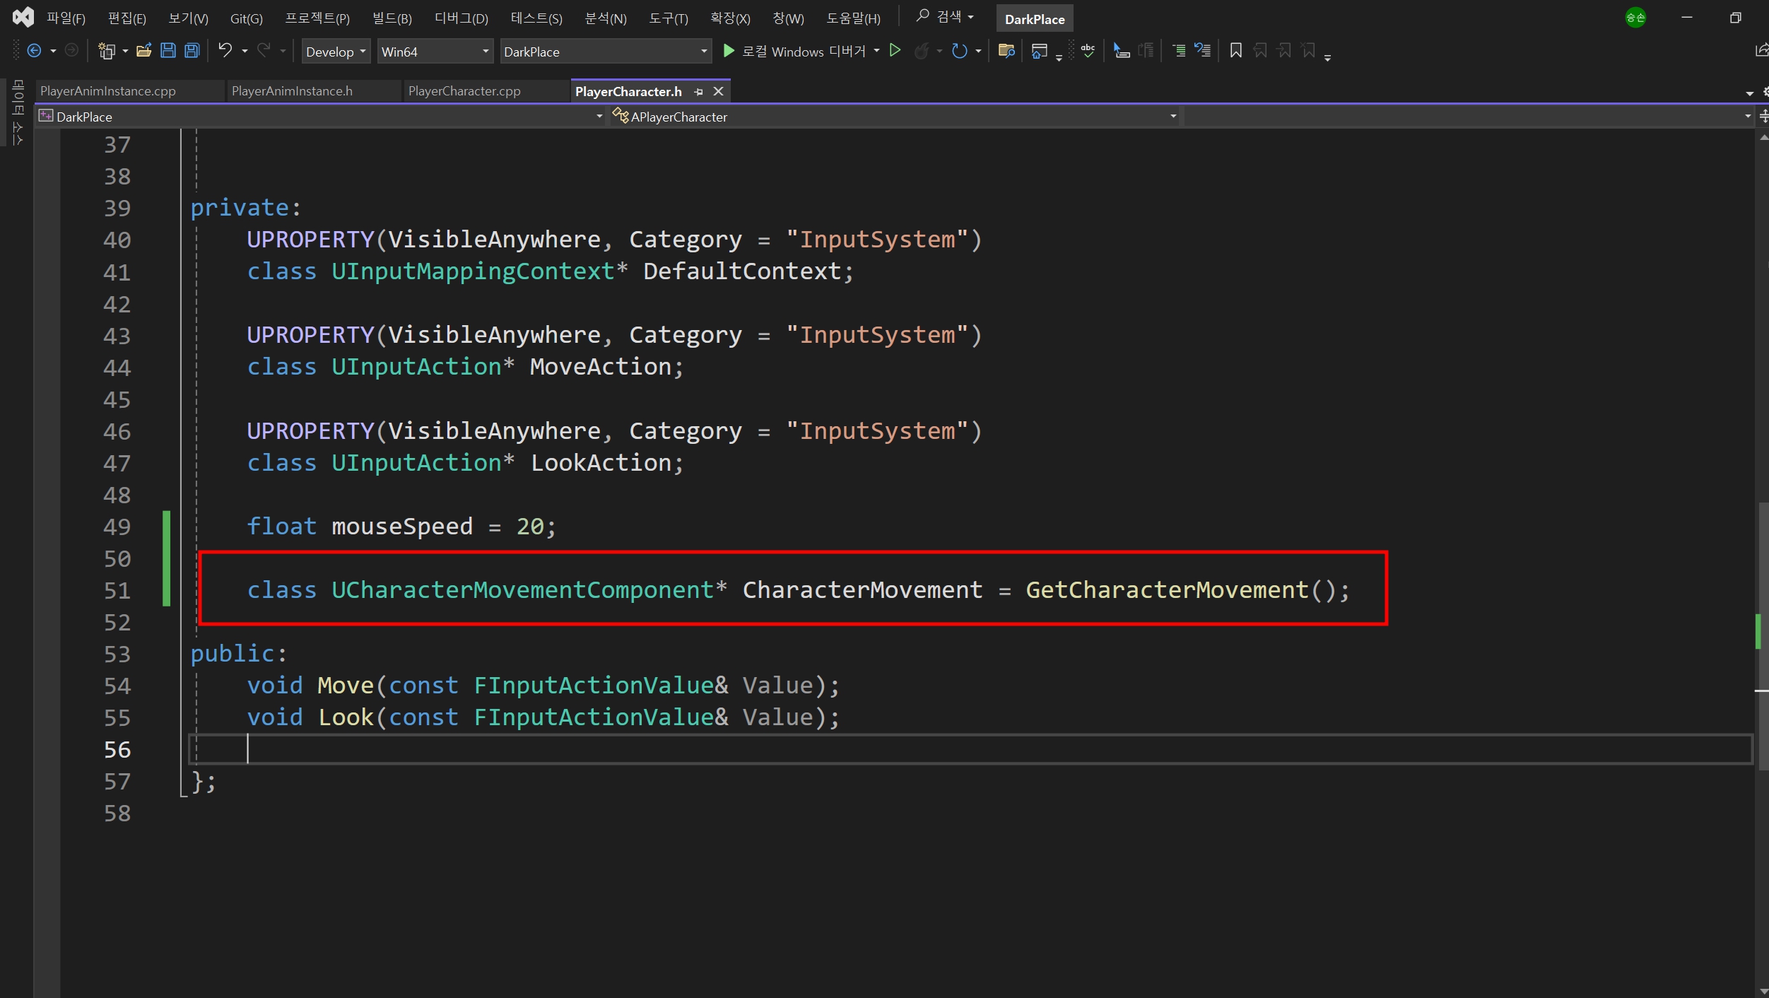1769x998 pixels.
Task: Click the Save All icon
Action: tap(192, 51)
